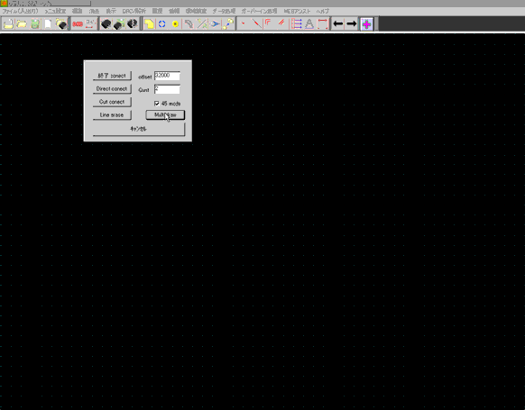The image size is (525, 410).
Task: Click the Multi draw button
Action: tap(165, 115)
